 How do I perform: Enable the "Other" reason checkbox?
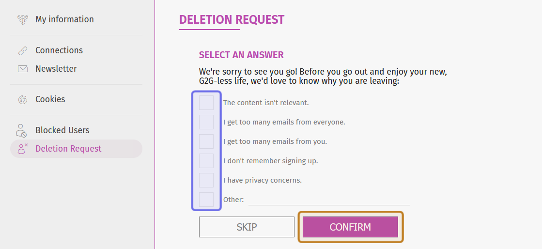[x=206, y=200]
